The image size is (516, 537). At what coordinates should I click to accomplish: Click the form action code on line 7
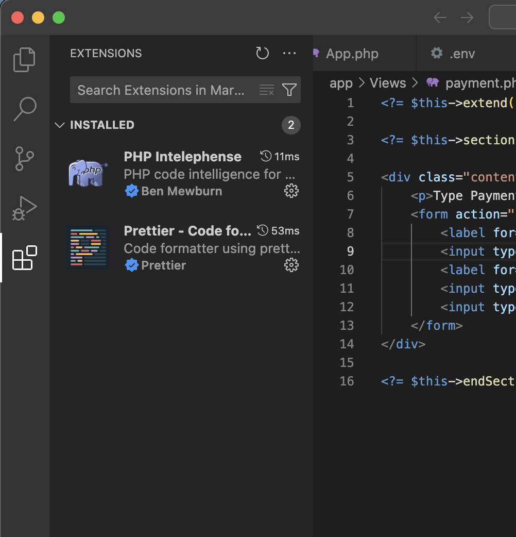point(463,214)
